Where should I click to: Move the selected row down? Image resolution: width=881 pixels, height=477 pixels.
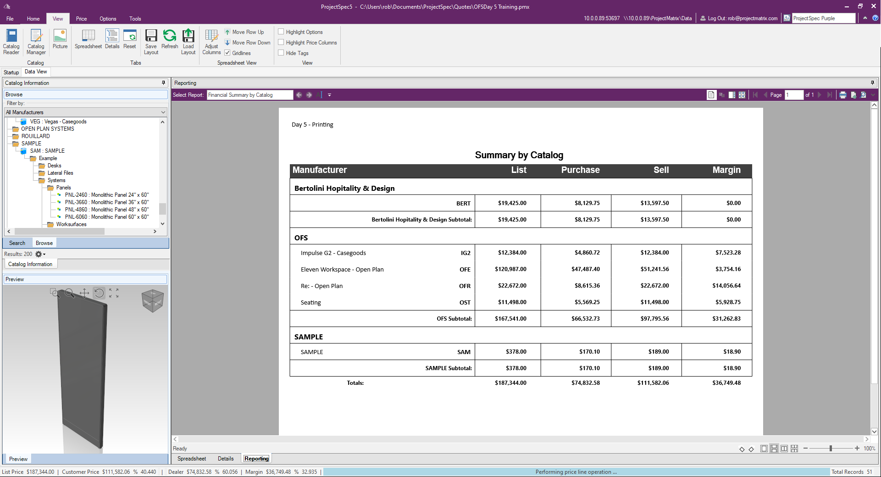[248, 43]
